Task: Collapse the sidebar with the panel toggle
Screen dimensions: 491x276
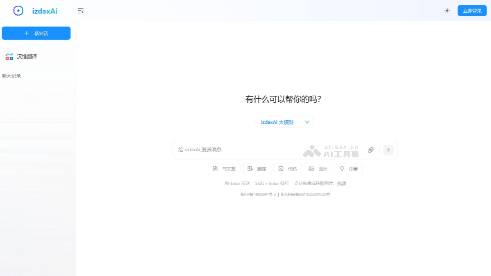Action: click(x=81, y=11)
